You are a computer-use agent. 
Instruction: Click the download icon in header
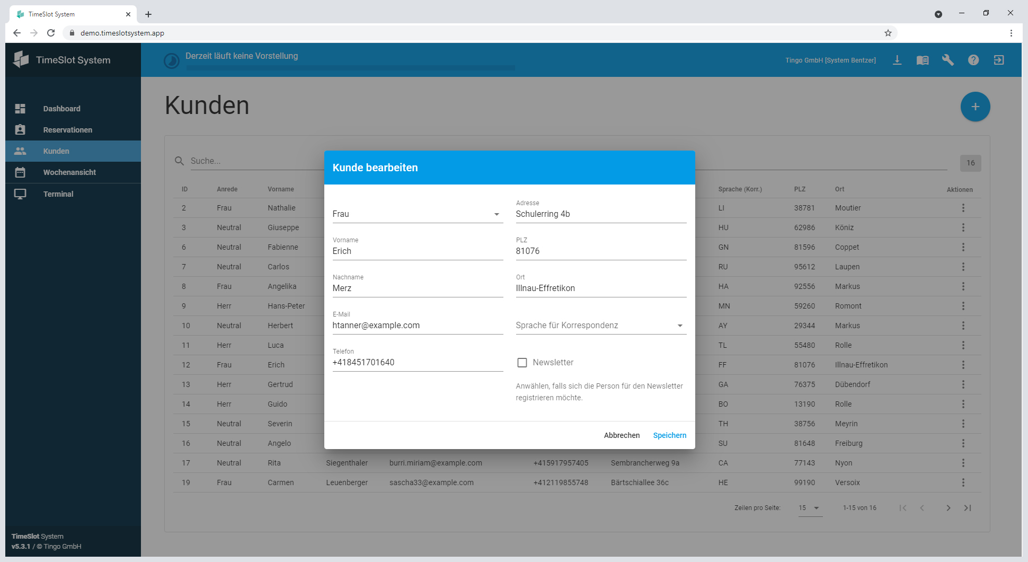click(x=897, y=60)
